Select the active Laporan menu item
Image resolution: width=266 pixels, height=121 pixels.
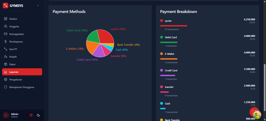point(22,72)
